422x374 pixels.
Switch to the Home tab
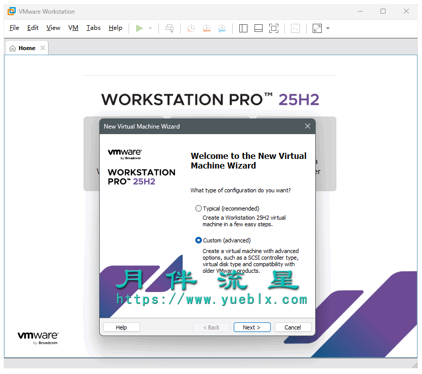pyautogui.click(x=27, y=48)
